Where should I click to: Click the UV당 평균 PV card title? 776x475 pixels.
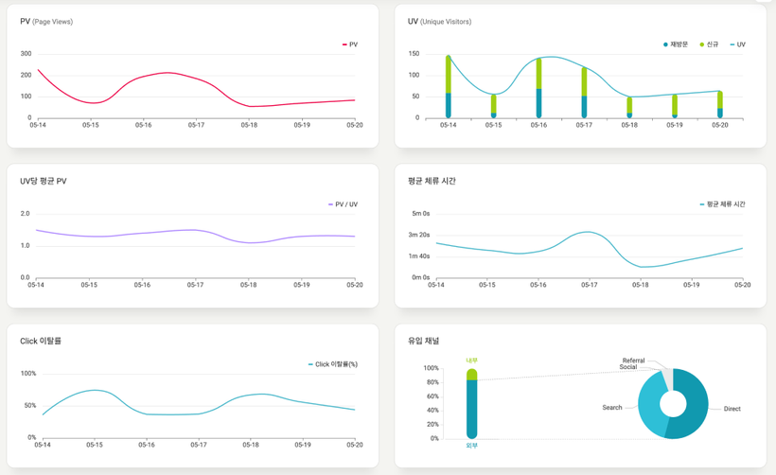click(x=44, y=181)
